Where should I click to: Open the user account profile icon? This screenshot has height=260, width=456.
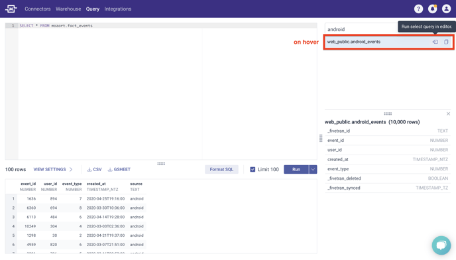pyautogui.click(x=446, y=9)
